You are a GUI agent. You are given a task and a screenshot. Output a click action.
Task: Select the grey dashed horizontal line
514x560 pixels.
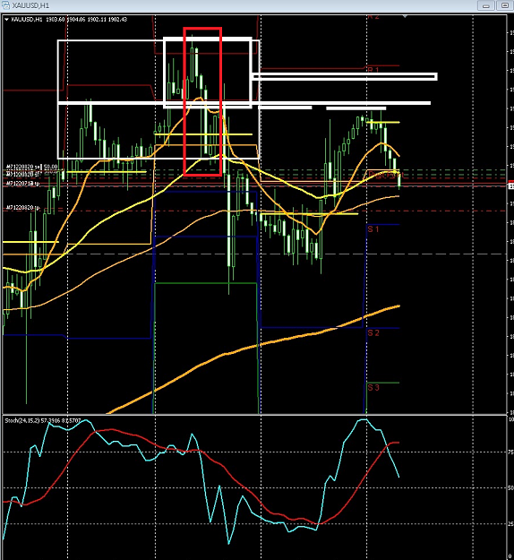254,254
